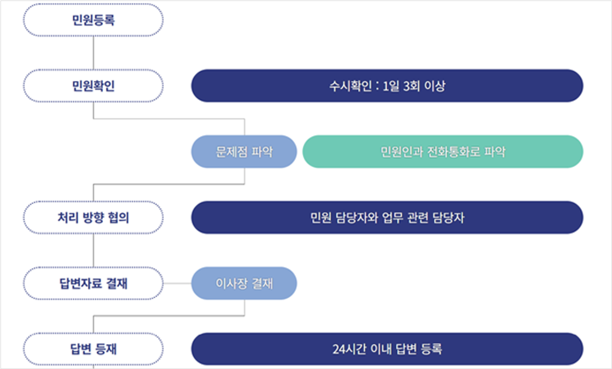Select the 처리 방향 협의 step box
The height and width of the screenshot is (369, 612).
[x=93, y=217]
